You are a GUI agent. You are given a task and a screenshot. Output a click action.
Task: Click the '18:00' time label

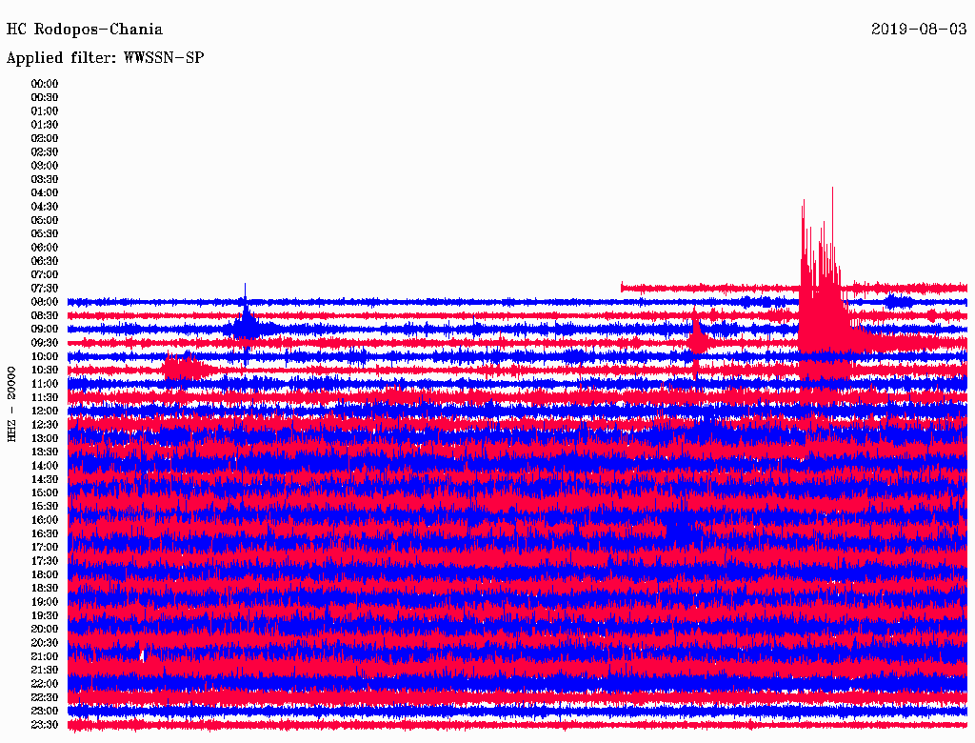click(x=45, y=575)
